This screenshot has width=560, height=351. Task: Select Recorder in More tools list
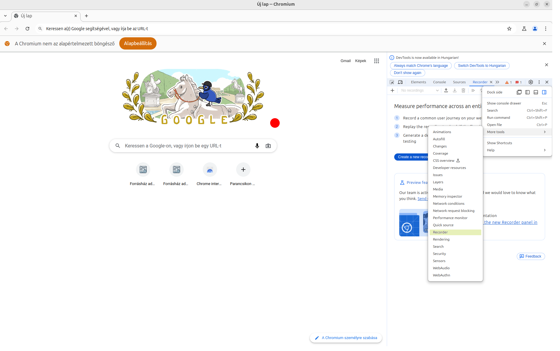click(x=455, y=232)
